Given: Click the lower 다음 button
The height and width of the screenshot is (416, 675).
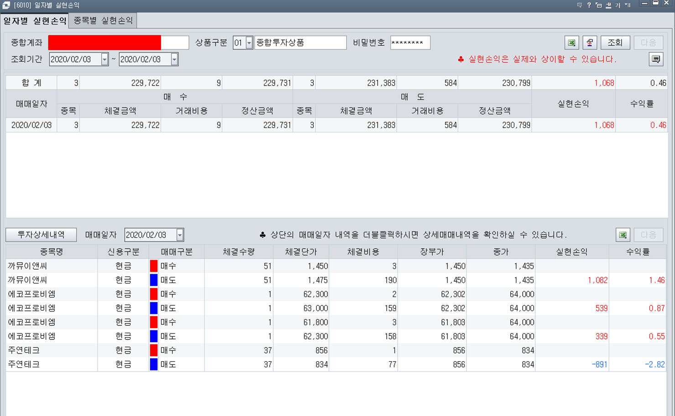Looking at the screenshot, I should 648,235.
